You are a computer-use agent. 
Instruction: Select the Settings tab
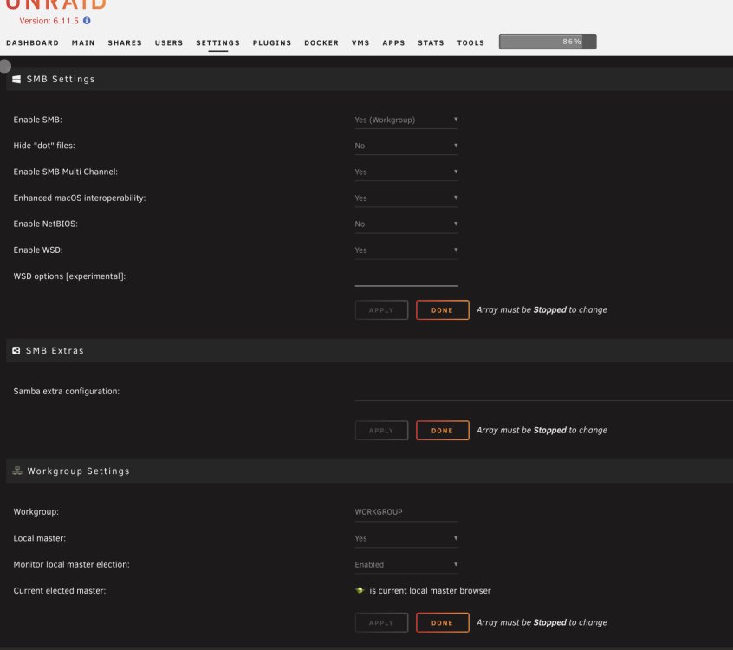pos(217,42)
